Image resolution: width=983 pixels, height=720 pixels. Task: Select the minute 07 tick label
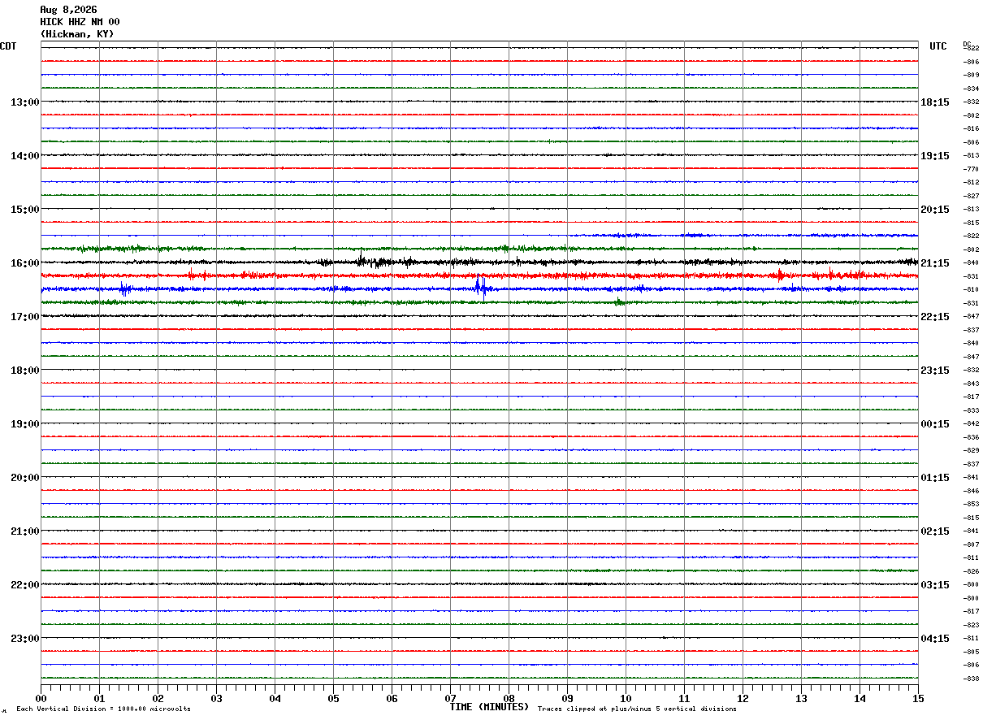tap(451, 699)
